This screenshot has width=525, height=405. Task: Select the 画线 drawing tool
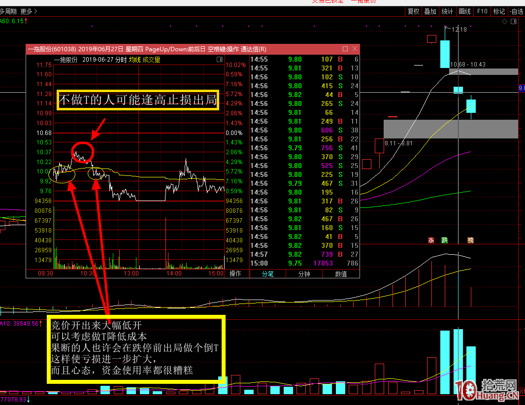(x=464, y=11)
